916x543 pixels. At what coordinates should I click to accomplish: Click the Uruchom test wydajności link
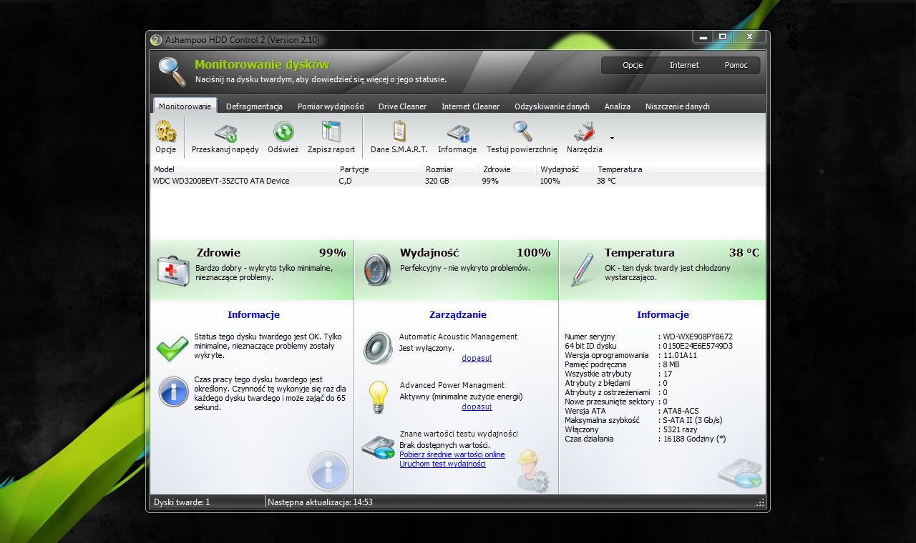click(x=442, y=464)
